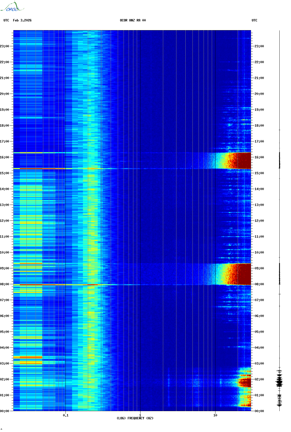Click the 22:00 label on the left axis
291x432 pixels.
[x=4, y=62]
